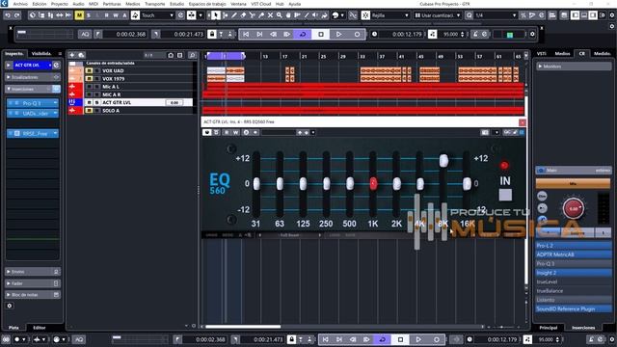Image resolution: width=617 pixels, height=347 pixels.
Task: Open the track search magnifier
Action: click(x=192, y=55)
